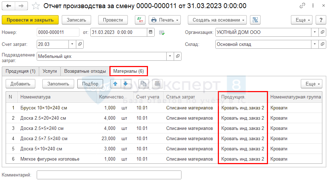Click Кровати cell in row 3
This screenshot has width=328, height=180.
point(279,128)
